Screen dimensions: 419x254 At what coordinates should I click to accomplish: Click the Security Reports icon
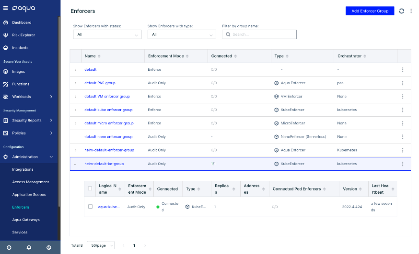[6, 121]
